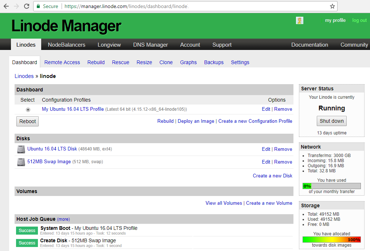Click the Rebuild link beside Deploy an Image
Image resolution: width=370 pixels, height=251 pixels.
[x=165, y=121]
